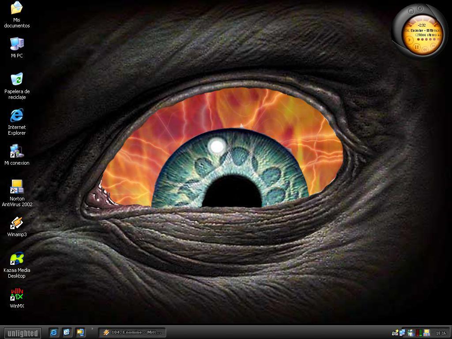This screenshot has width=452, height=339.
Task: Click the red and green meter tray icon
Action: tap(419, 333)
